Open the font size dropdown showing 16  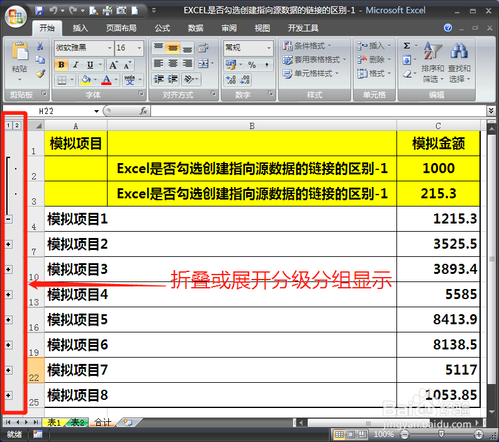[139, 48]
